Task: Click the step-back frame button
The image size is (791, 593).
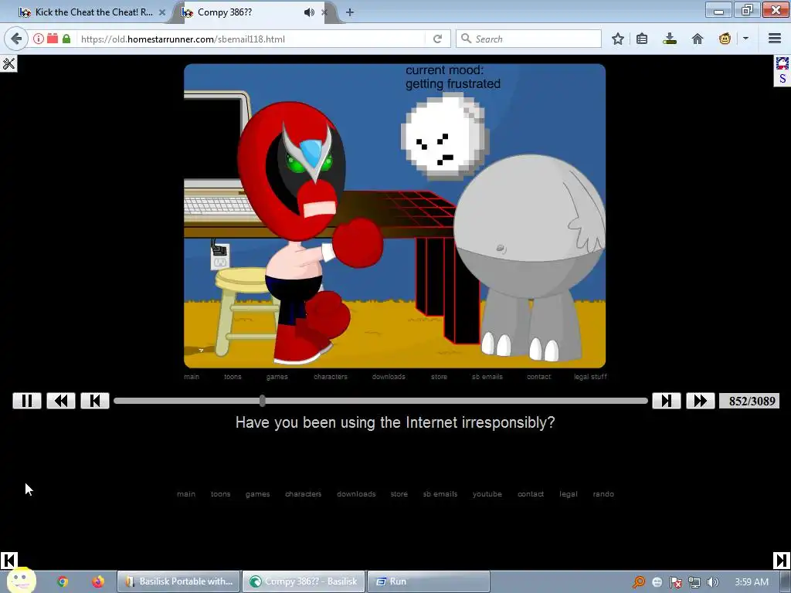Action: pos(95,401)
